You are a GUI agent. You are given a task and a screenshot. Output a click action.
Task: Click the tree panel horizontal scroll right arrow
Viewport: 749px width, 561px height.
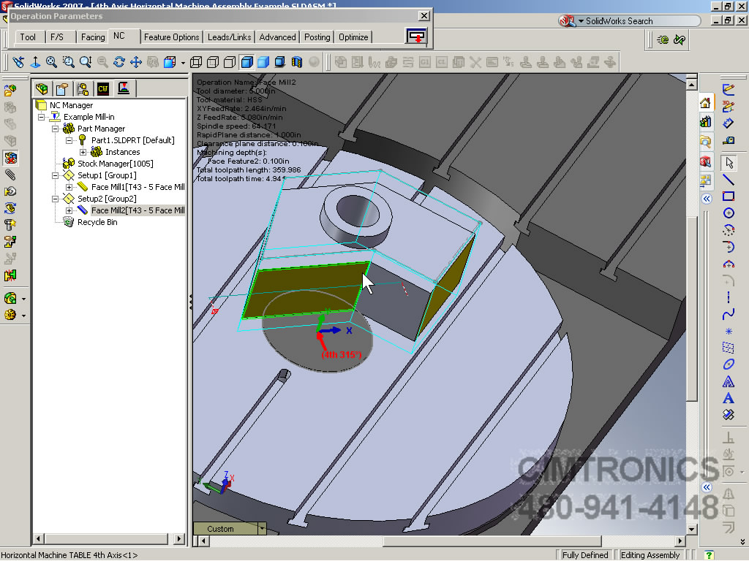pyautogui.click(x=179, y=538)
